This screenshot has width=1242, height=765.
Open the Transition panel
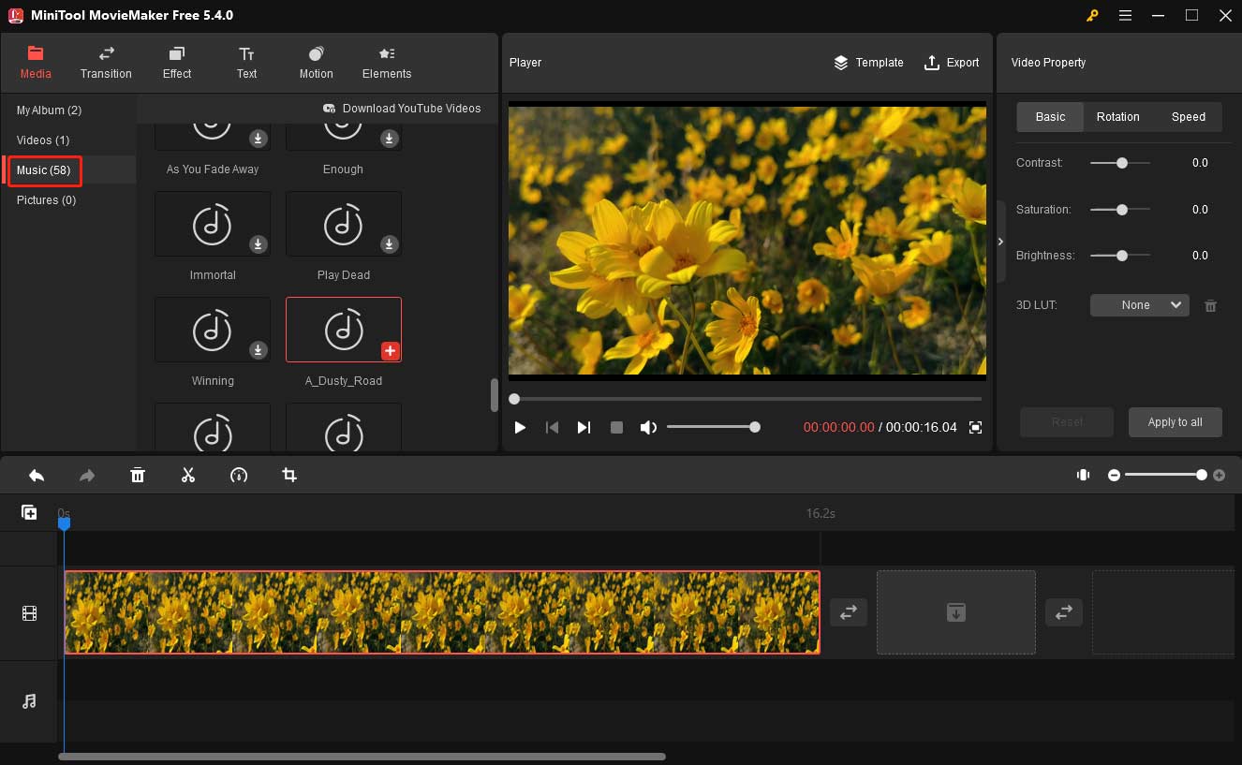pos(105,63)
